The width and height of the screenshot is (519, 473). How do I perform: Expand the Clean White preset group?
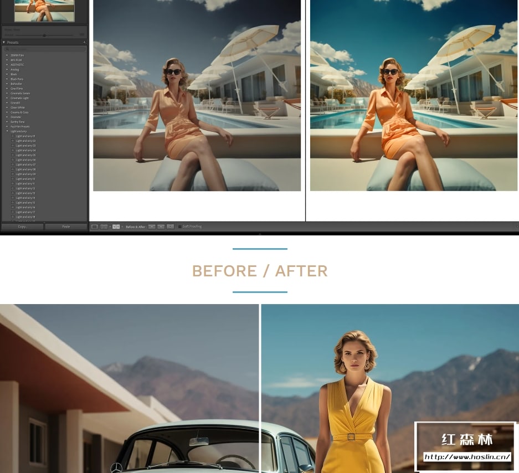[7, 107]
